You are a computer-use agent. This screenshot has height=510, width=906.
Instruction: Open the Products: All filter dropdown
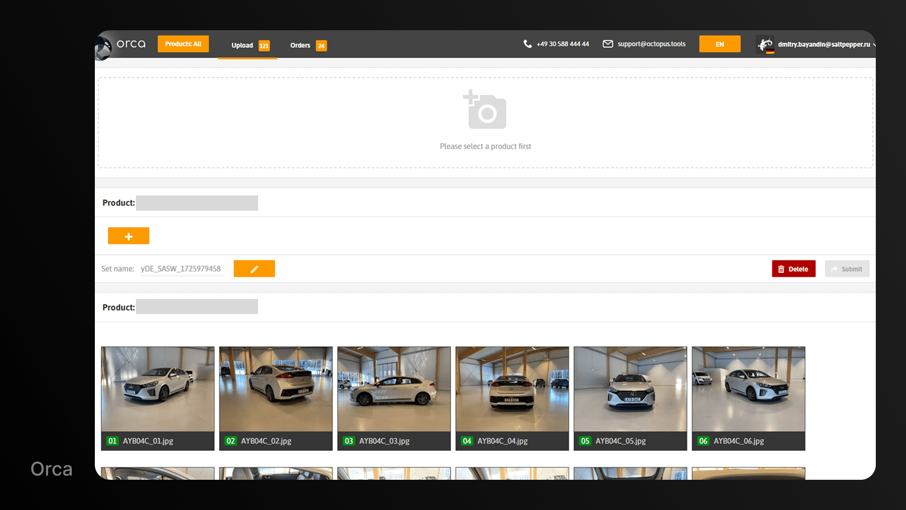click(x=183, y=44)
